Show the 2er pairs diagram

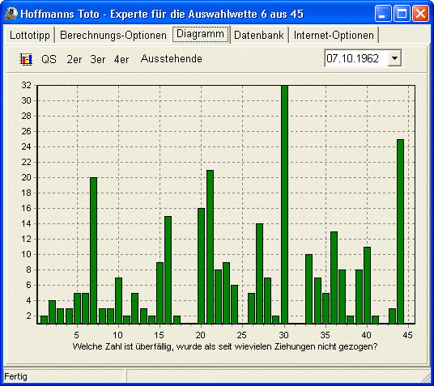(x=74, y=59)
